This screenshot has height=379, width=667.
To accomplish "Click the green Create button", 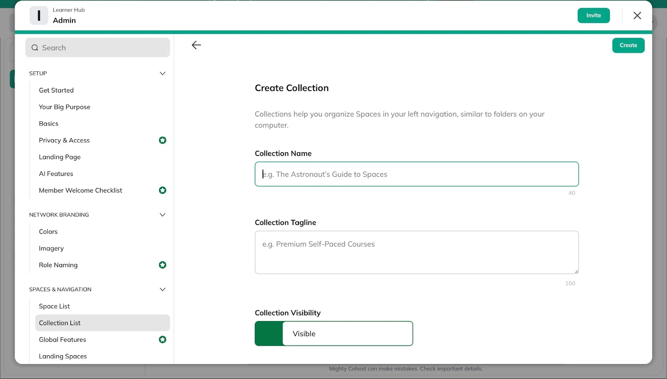I will pyautogui.click(x=628, y=45).
